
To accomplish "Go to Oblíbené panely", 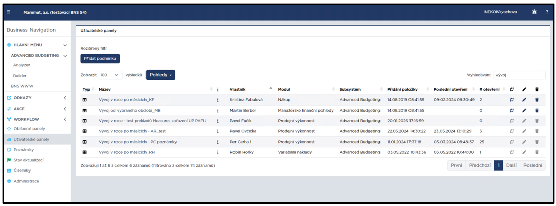I will point(29,128).
